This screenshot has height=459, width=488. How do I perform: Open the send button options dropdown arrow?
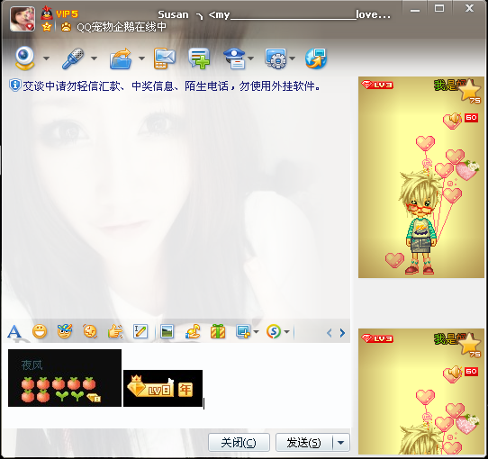(341, 442)
